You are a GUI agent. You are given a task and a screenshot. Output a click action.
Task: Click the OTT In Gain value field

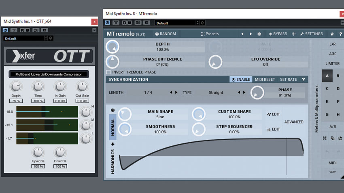pos(60,101)
